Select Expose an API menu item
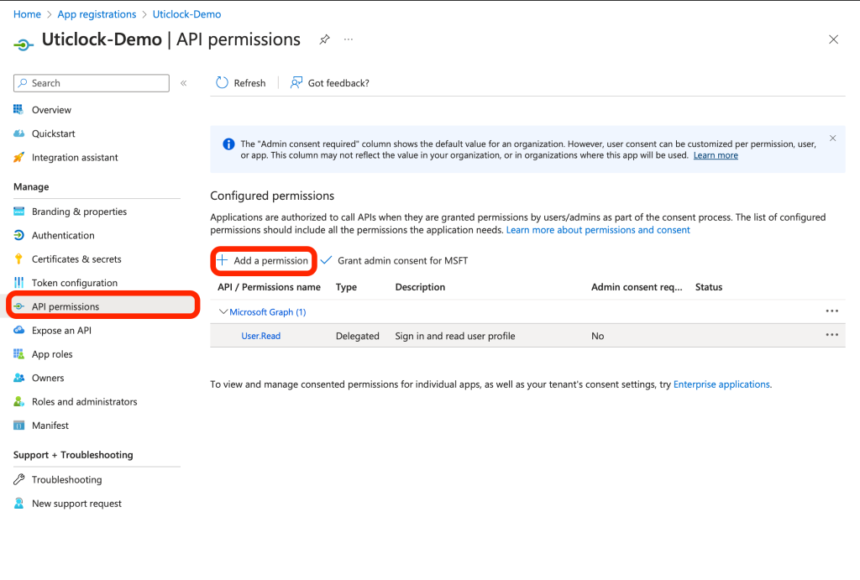 [61, 330]
